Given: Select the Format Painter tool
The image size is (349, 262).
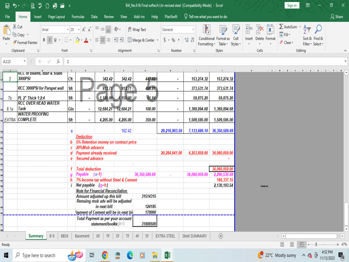Looking at the screenshot, I should click(x=25, y=42).
